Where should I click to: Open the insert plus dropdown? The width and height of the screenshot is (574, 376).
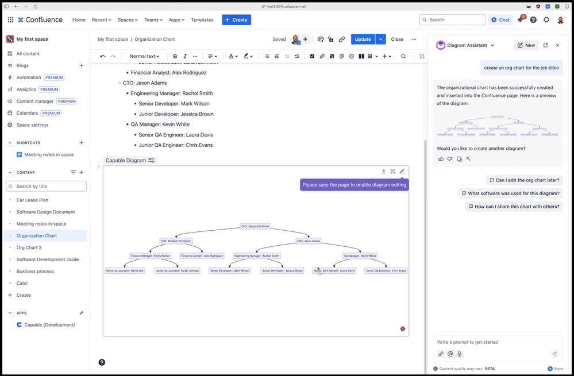(387, 56)
